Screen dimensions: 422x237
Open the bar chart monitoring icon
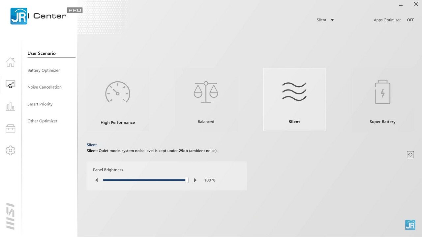pyautogui.click(x=11, y=106)
